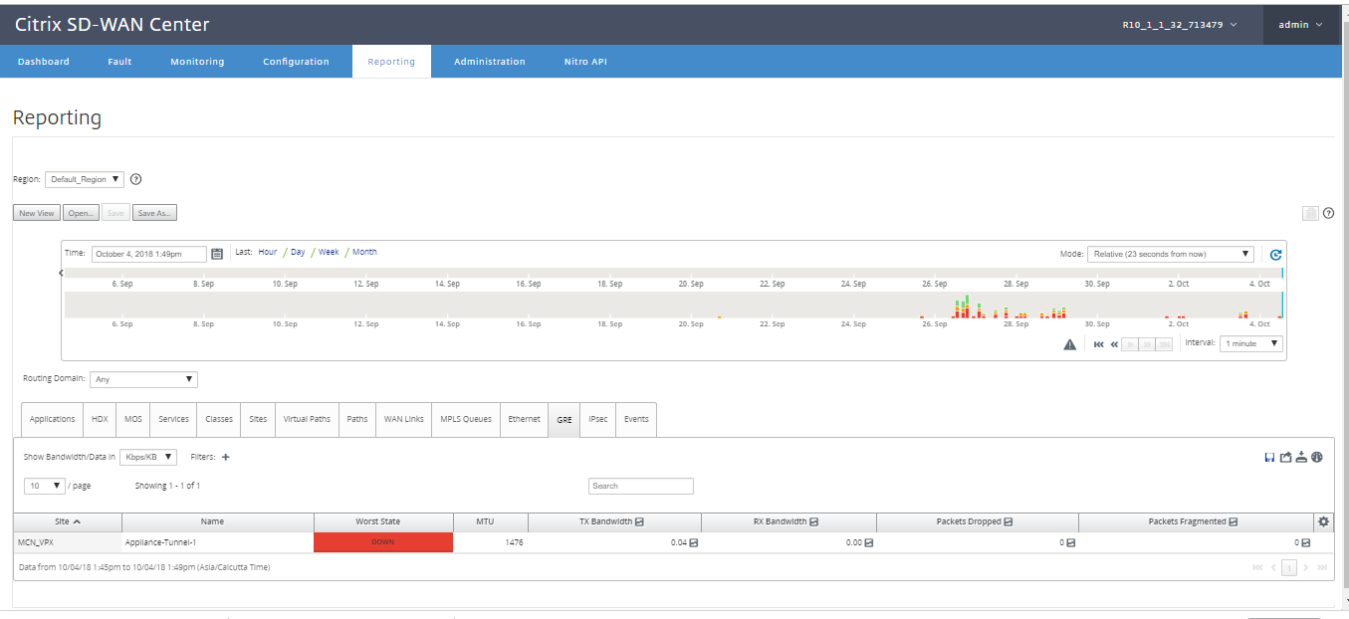Expand the R10_1_1_32_713479 version menu
This screenshot has height=619, width=1349.
(x=1180, y=25)
